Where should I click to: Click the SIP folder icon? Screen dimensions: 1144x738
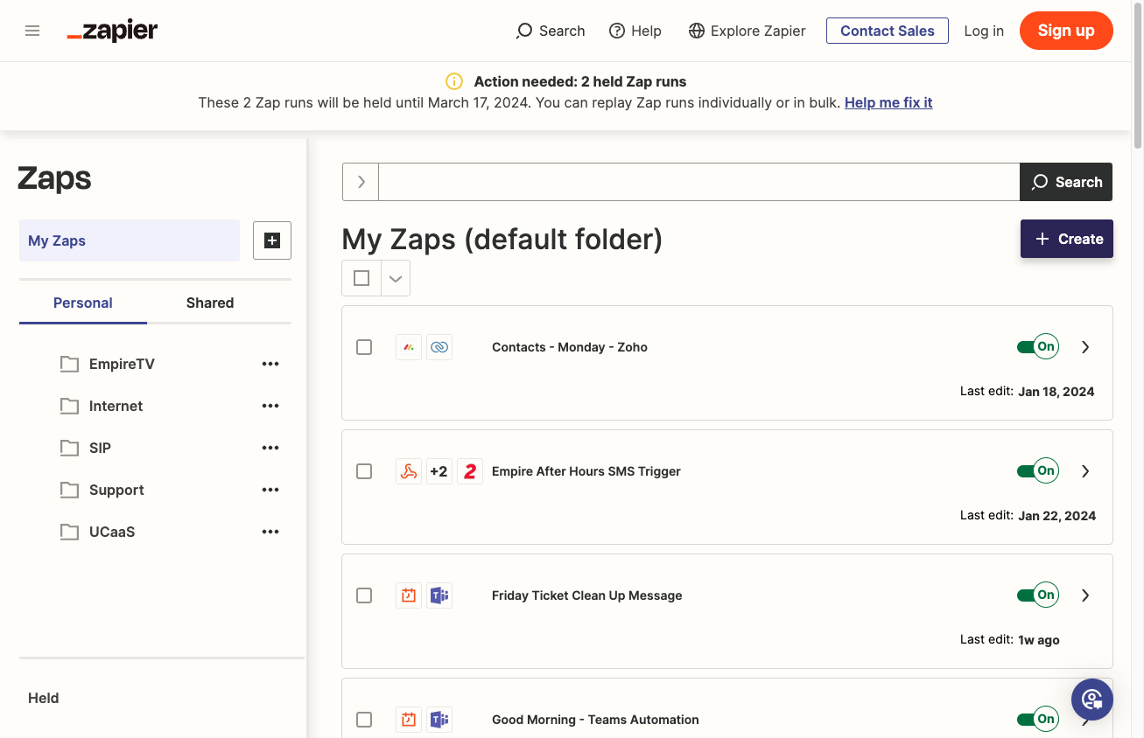tap(69, 448)
